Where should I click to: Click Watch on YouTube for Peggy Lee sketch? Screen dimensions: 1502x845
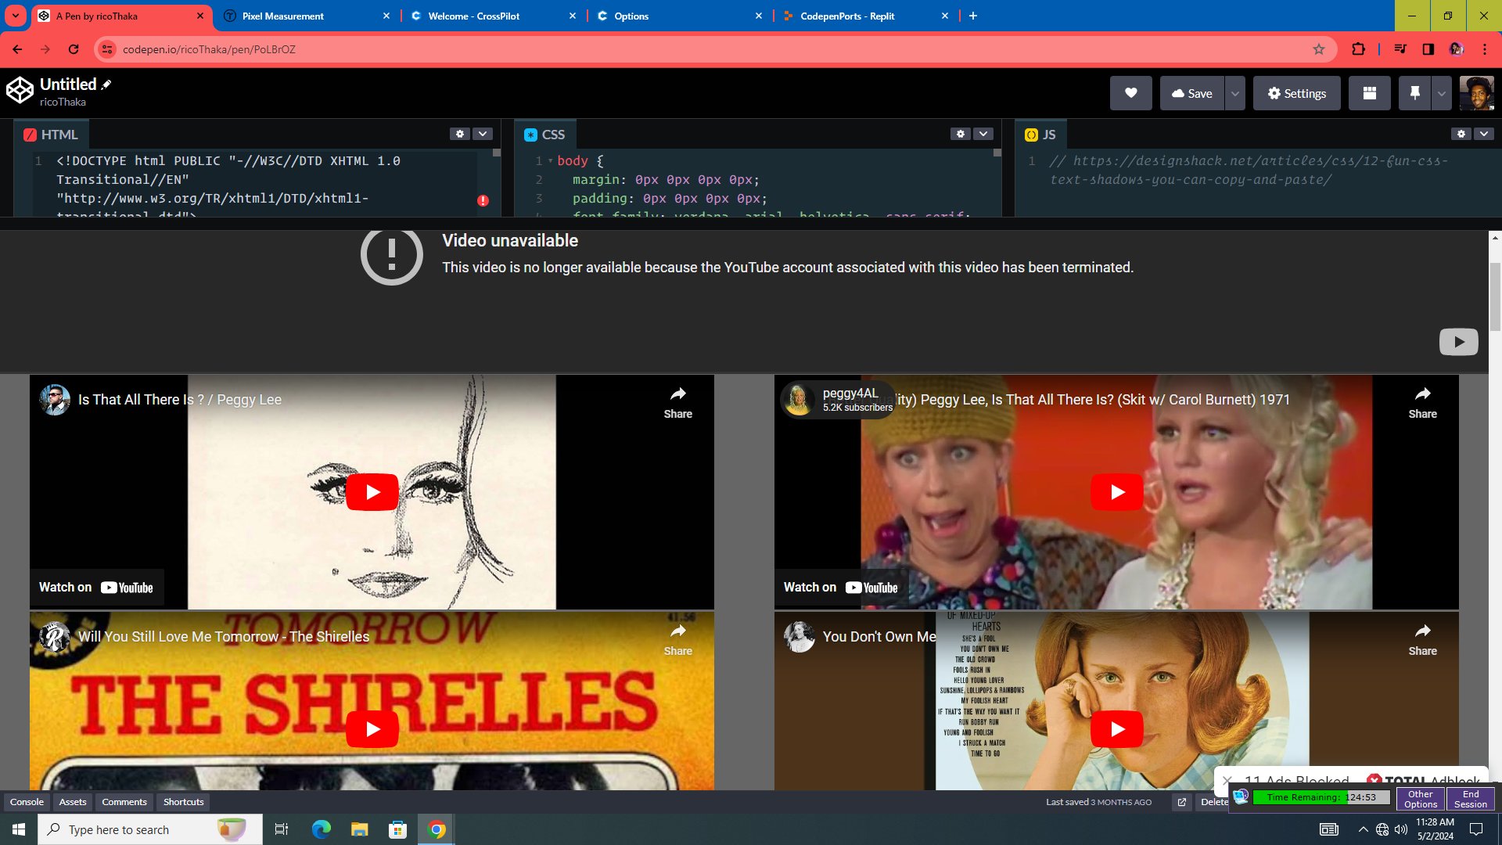tap(96, 588)
